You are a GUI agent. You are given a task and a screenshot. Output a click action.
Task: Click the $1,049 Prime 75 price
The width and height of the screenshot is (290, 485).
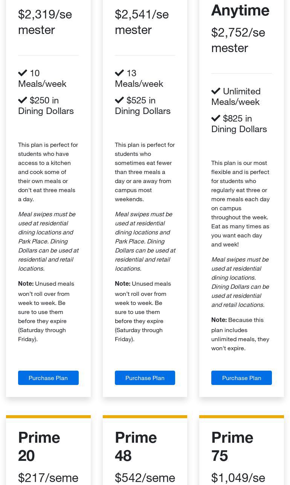tap(238, 478)
